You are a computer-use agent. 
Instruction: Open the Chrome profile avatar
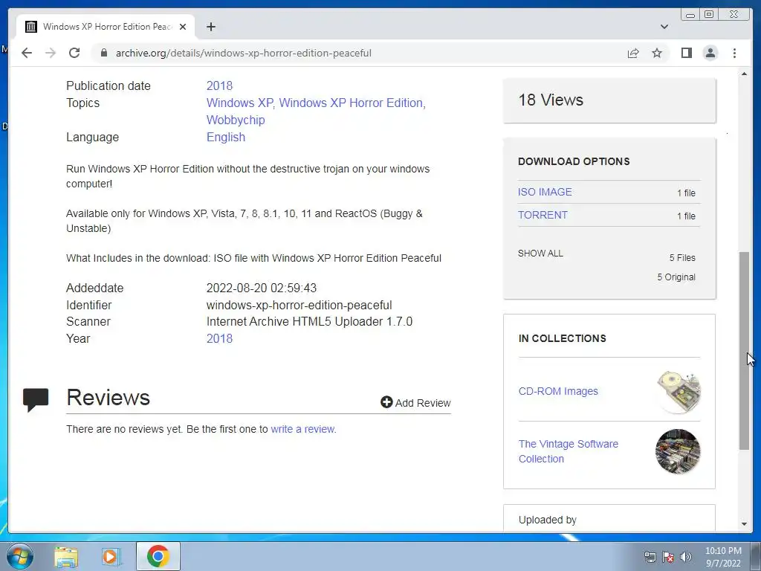pyautogui.click(x=710, y=53)
